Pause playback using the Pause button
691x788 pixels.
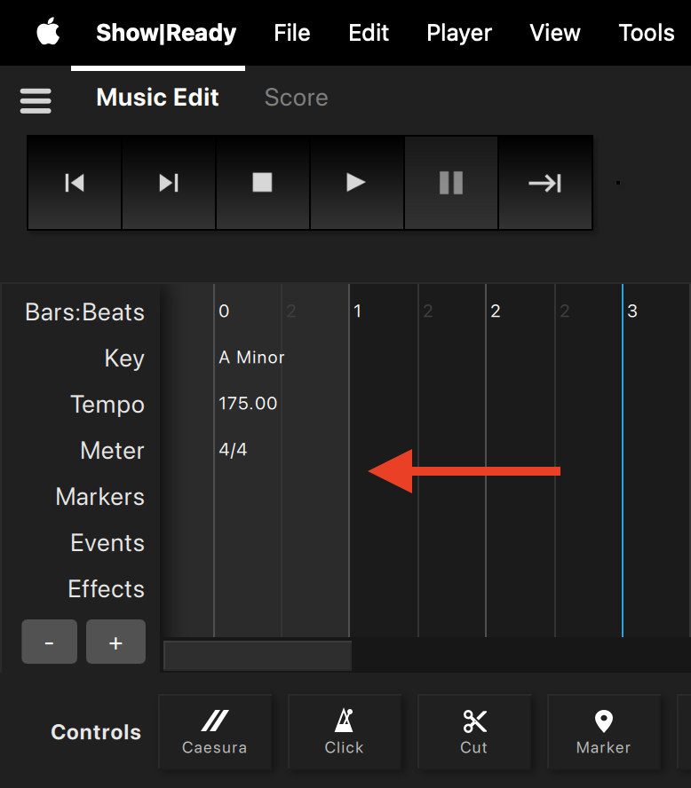[x=451, y=183]
